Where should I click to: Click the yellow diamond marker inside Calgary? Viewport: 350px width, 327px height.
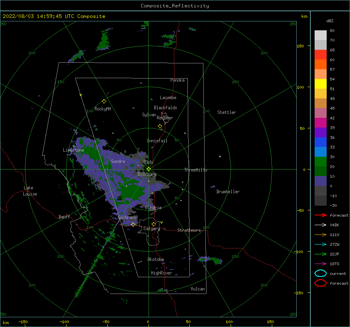point(154,224)
